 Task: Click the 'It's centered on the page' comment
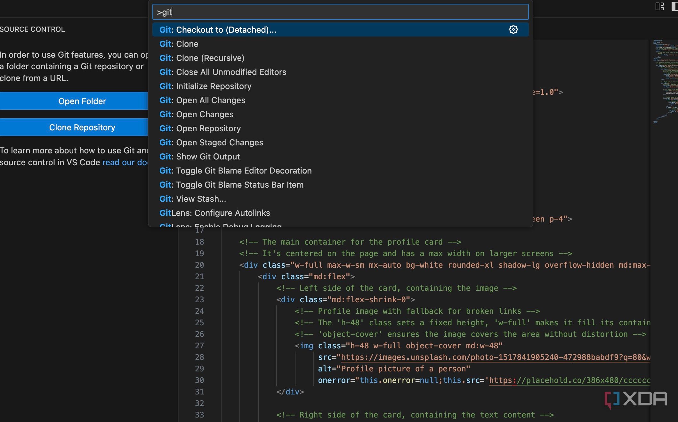pos(406,254)
